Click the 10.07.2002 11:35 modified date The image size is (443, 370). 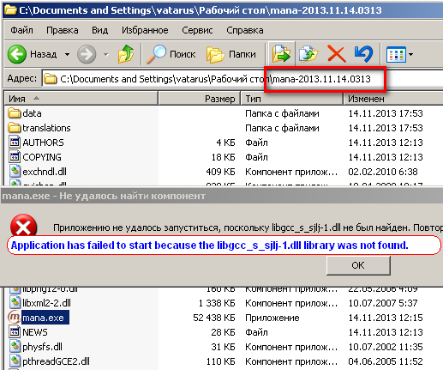click(x=386, y=347)
